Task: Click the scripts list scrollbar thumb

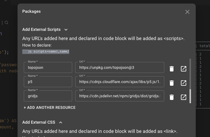Action: (x=190, y=96)
